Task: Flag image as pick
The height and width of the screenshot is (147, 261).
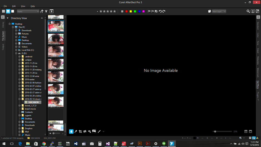Action: 149,11
